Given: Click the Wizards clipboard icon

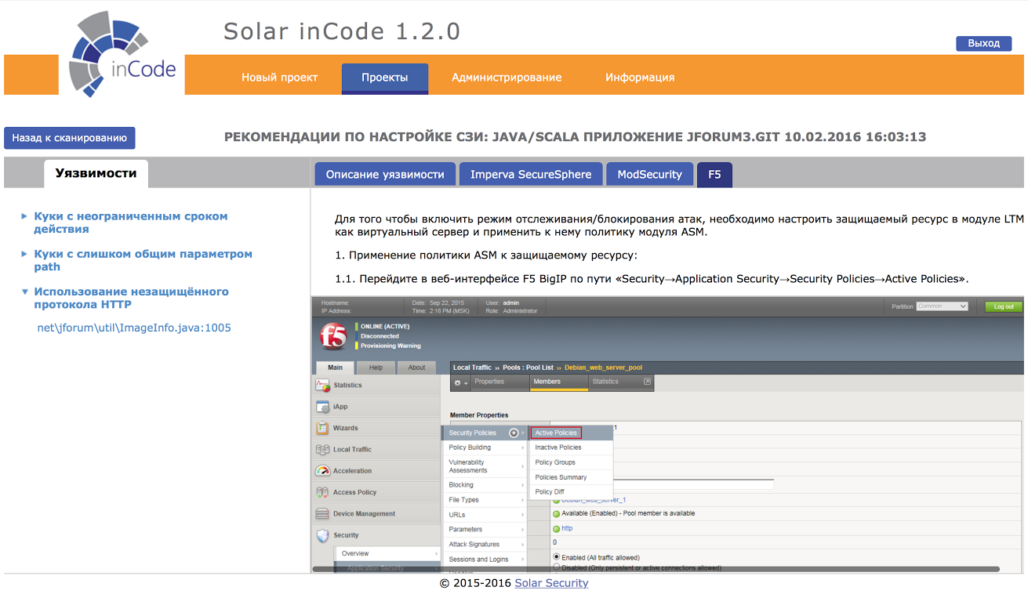Looking at the screenshot, I should tap(321, 428).
